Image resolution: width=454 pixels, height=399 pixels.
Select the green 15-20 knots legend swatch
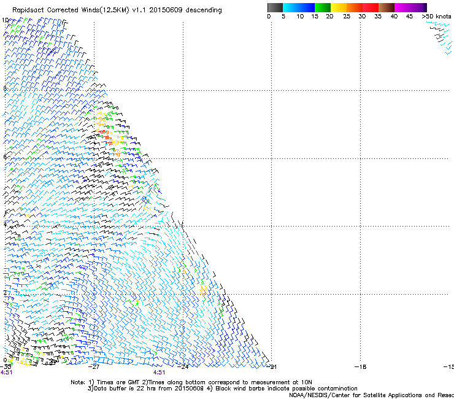(323, 7)
